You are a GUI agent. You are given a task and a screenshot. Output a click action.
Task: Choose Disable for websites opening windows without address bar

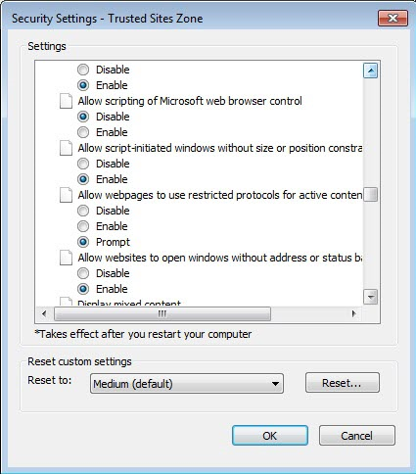[83, 273]
